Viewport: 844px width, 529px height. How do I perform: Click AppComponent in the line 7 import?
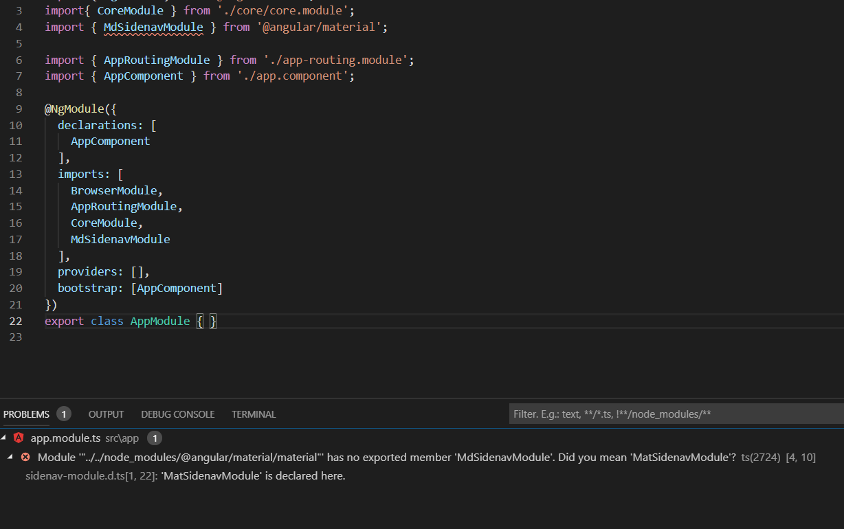[144, 76]
